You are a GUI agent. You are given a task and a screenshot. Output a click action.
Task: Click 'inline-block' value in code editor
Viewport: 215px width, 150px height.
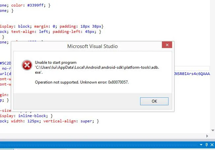(x=32, y=116)
